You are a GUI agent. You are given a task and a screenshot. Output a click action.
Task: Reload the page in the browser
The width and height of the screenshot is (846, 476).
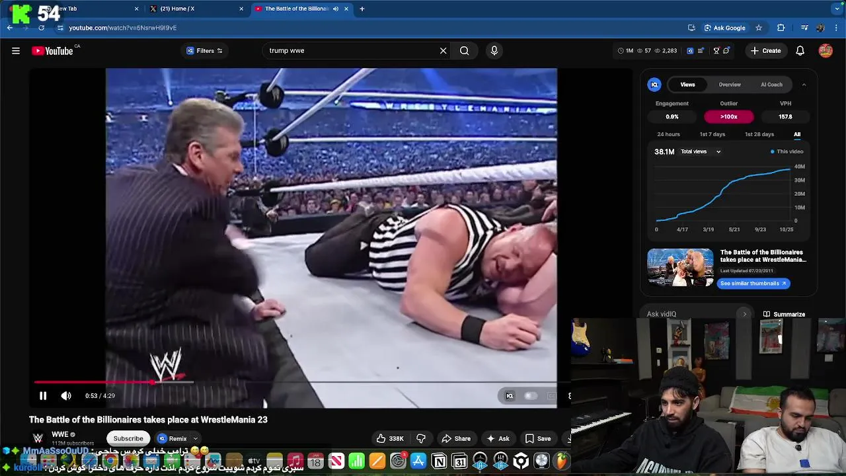(x=41, y=28)
